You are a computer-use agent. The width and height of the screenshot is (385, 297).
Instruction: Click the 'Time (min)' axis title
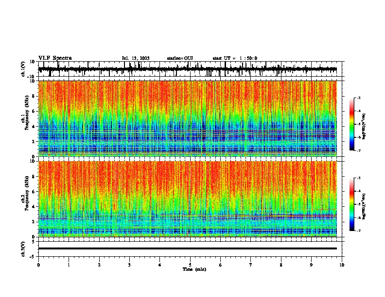(x=194, y=269)
